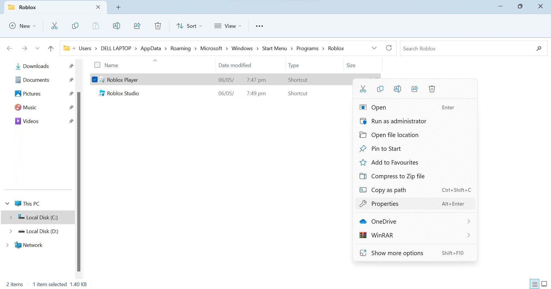Select Add to Favourites
The height and width of the screenshot is (289, 551).
coord(415,163)
